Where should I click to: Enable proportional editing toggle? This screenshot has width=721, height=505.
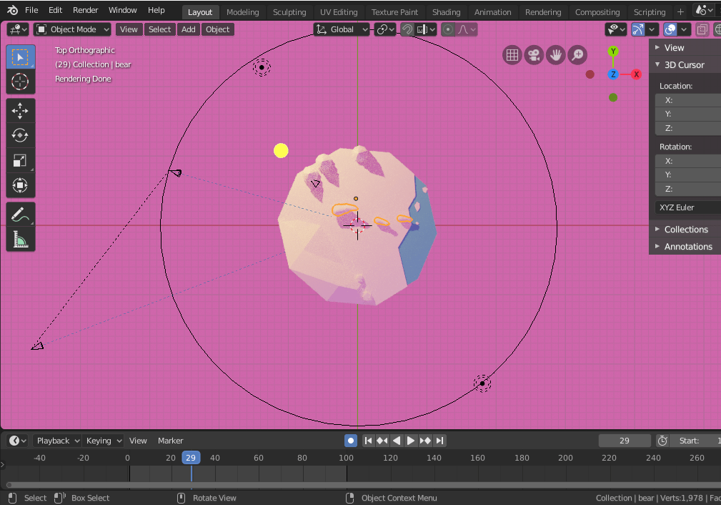[448, 29]
